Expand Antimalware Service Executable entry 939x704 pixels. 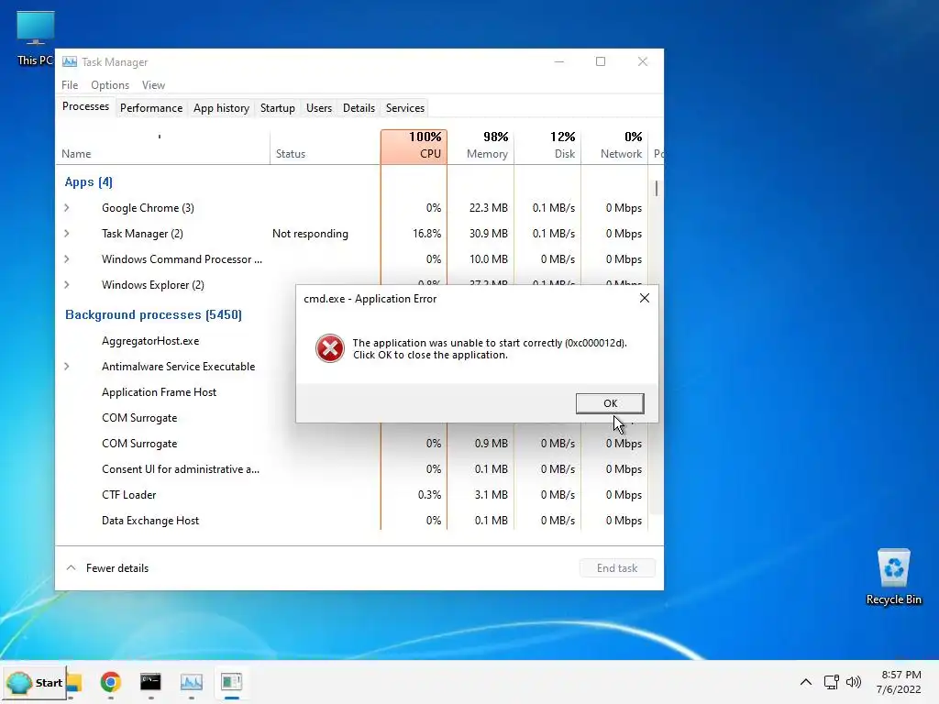(66, 367)
